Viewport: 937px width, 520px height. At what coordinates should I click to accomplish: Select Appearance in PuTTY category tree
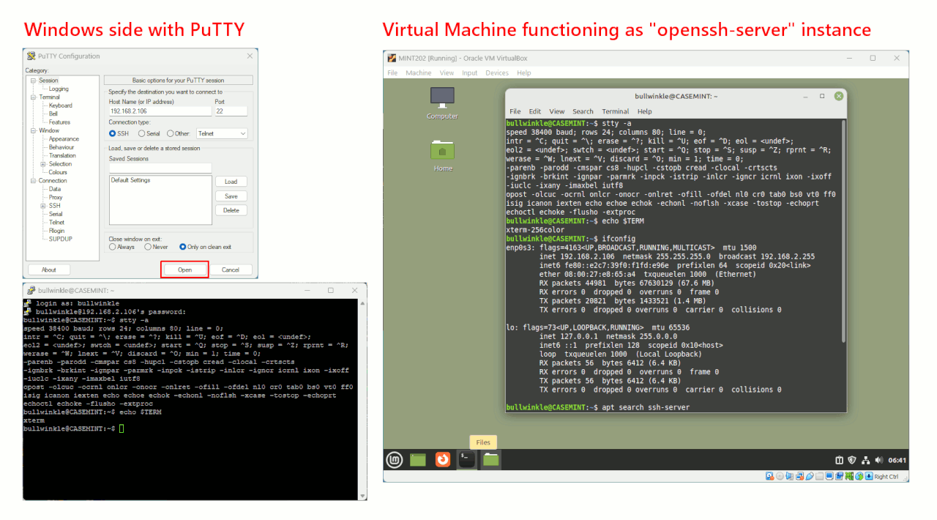click(x=64, y=139)
